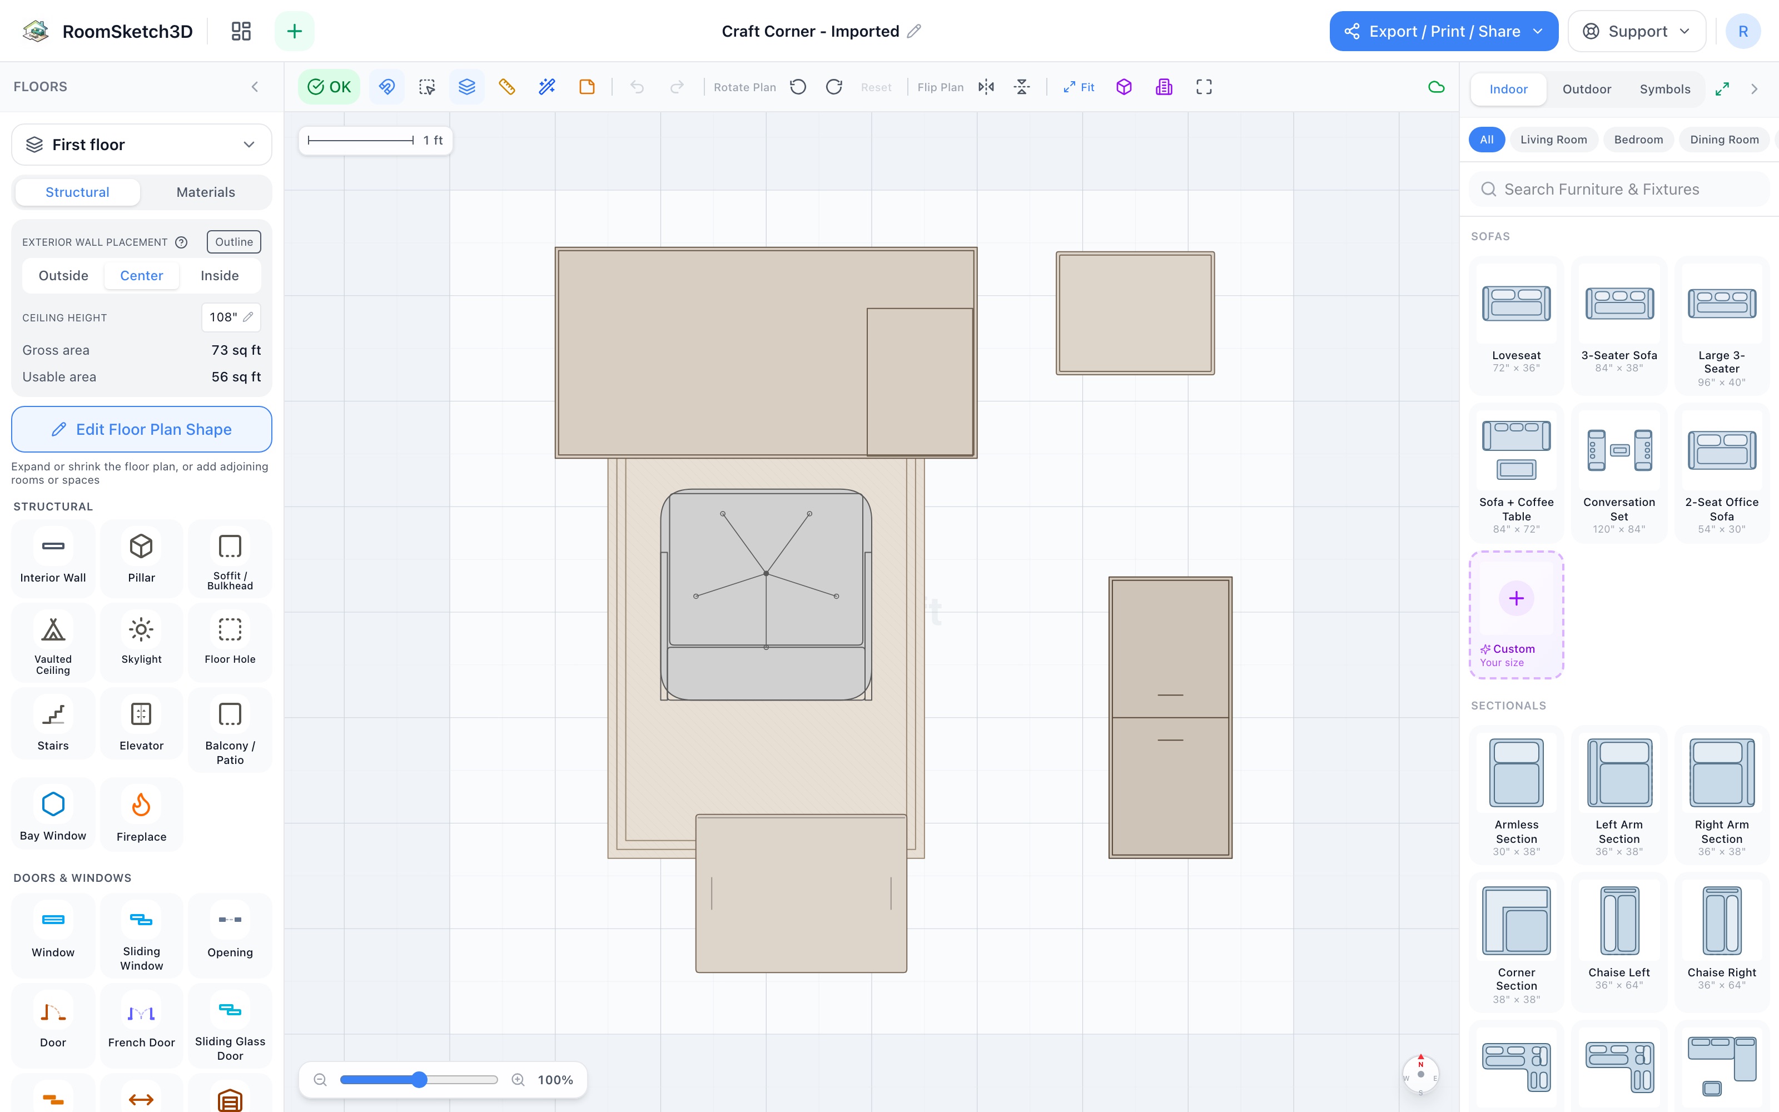
Task: Open the user profile avatar R
Action: pos(1743,31)
